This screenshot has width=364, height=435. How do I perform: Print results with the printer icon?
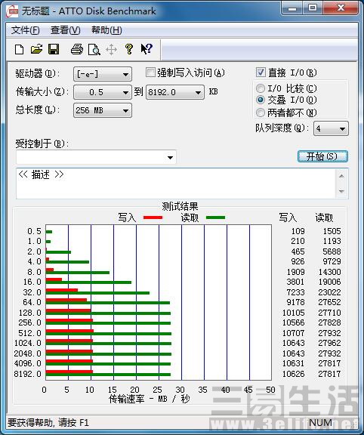point(77,49)
